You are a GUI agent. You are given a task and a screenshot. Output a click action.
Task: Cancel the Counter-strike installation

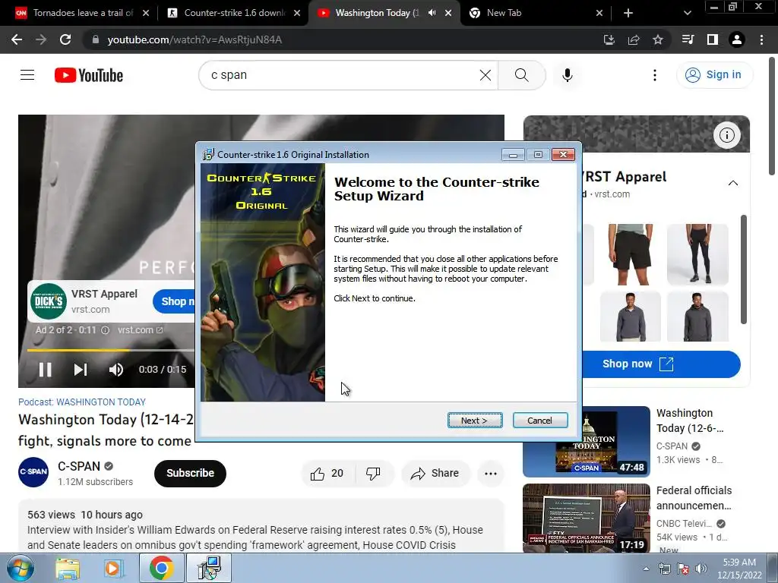[x=540, y=421]
